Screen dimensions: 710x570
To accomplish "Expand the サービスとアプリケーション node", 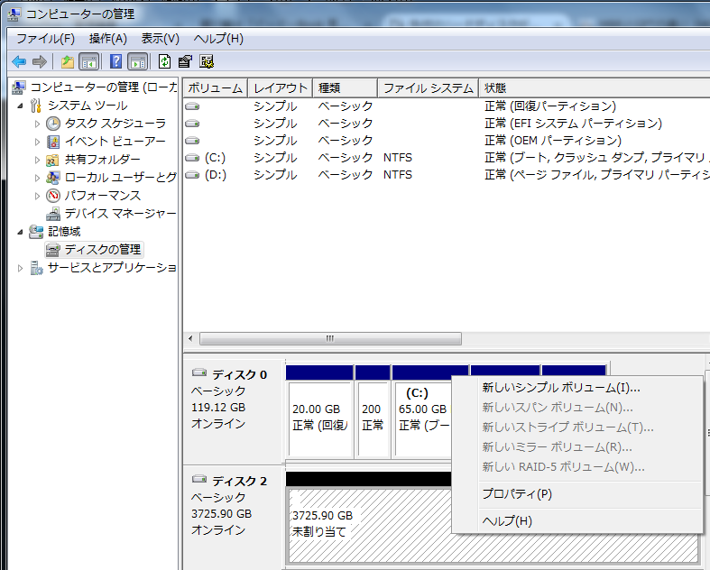I will tap(21, 268).
